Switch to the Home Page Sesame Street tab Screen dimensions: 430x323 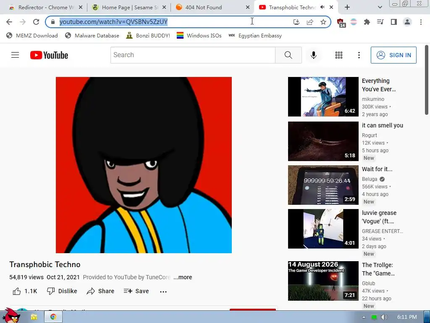coord(129,8)
